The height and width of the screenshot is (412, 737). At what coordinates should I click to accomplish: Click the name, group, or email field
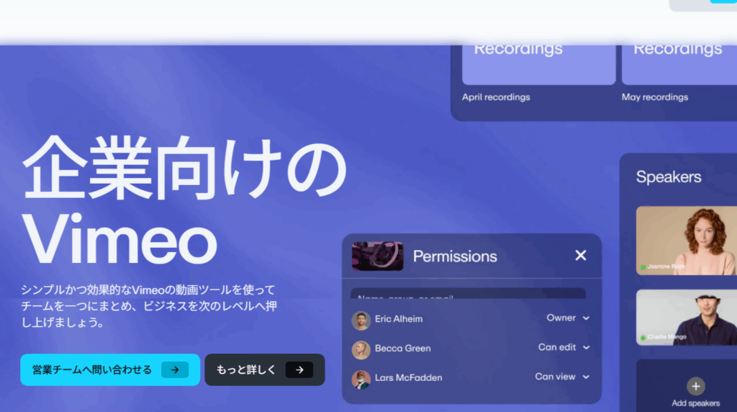(468, 294)
